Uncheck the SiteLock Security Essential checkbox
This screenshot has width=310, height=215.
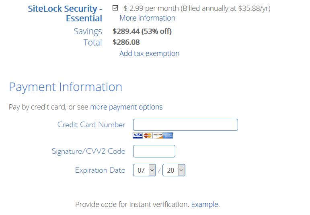coord(115,8)
